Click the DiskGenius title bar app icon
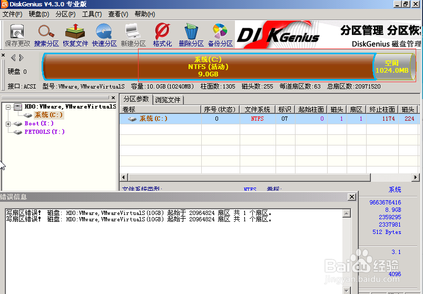The image size is (423, 294). [x=5, y=4]
